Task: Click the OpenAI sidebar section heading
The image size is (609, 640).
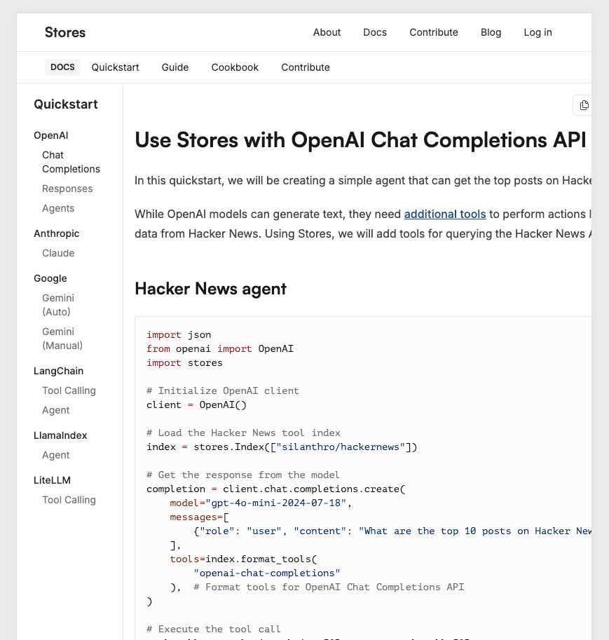Action: [50, 135]
